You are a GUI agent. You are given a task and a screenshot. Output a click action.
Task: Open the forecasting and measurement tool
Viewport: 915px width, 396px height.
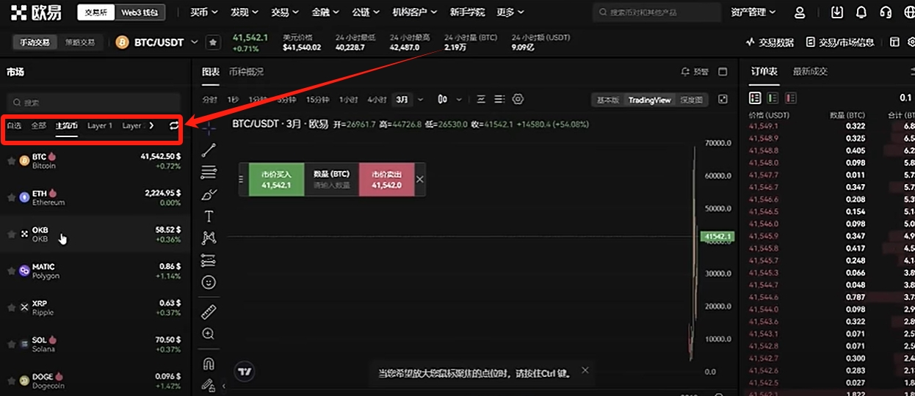209,260
